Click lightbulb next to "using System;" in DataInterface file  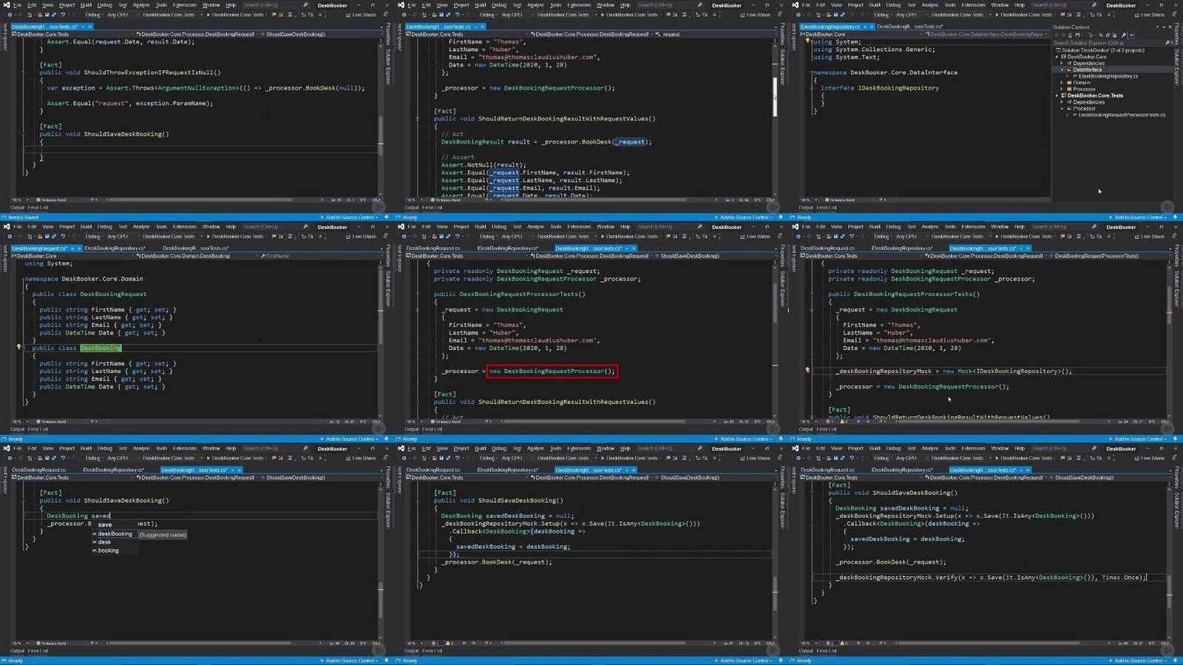click(807, 41)
